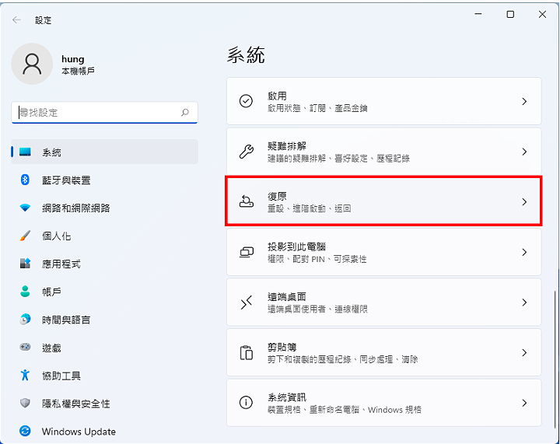560x444 pixels.
Task: Open the System info (系統資訊) chevron
Action: (524, 403)
